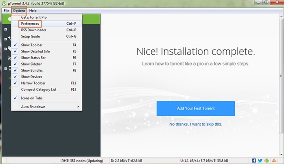Click the 'DHT: 387 nodes (Updating)' status
Viewport: 284px width, 164px height.
pyautogui.click(x=82, y=161)
